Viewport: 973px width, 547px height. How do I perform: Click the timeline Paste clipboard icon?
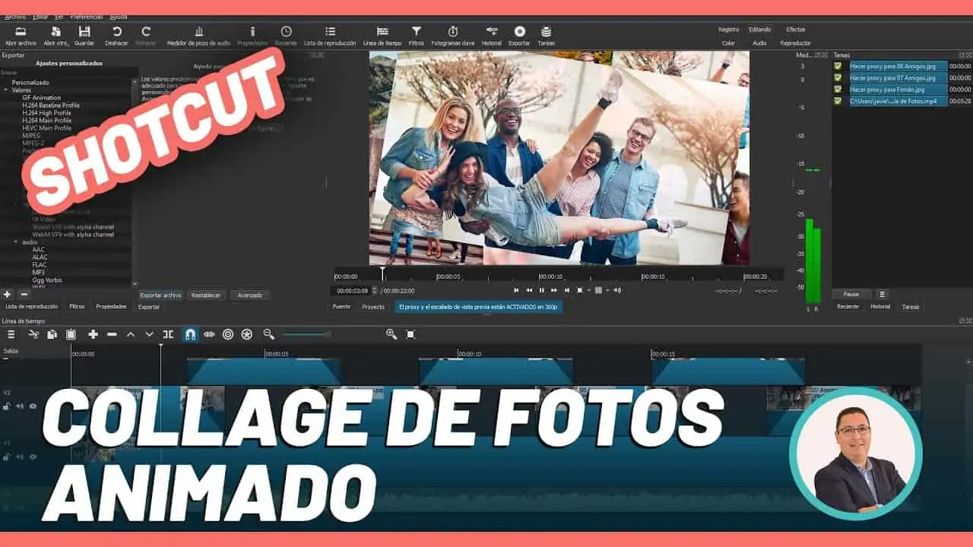71,334
